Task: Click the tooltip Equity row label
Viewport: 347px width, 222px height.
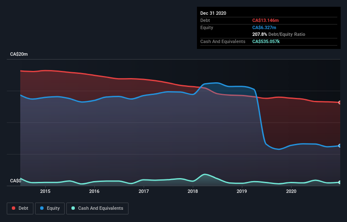Action: pyautogui.click(x=207, y=27)
